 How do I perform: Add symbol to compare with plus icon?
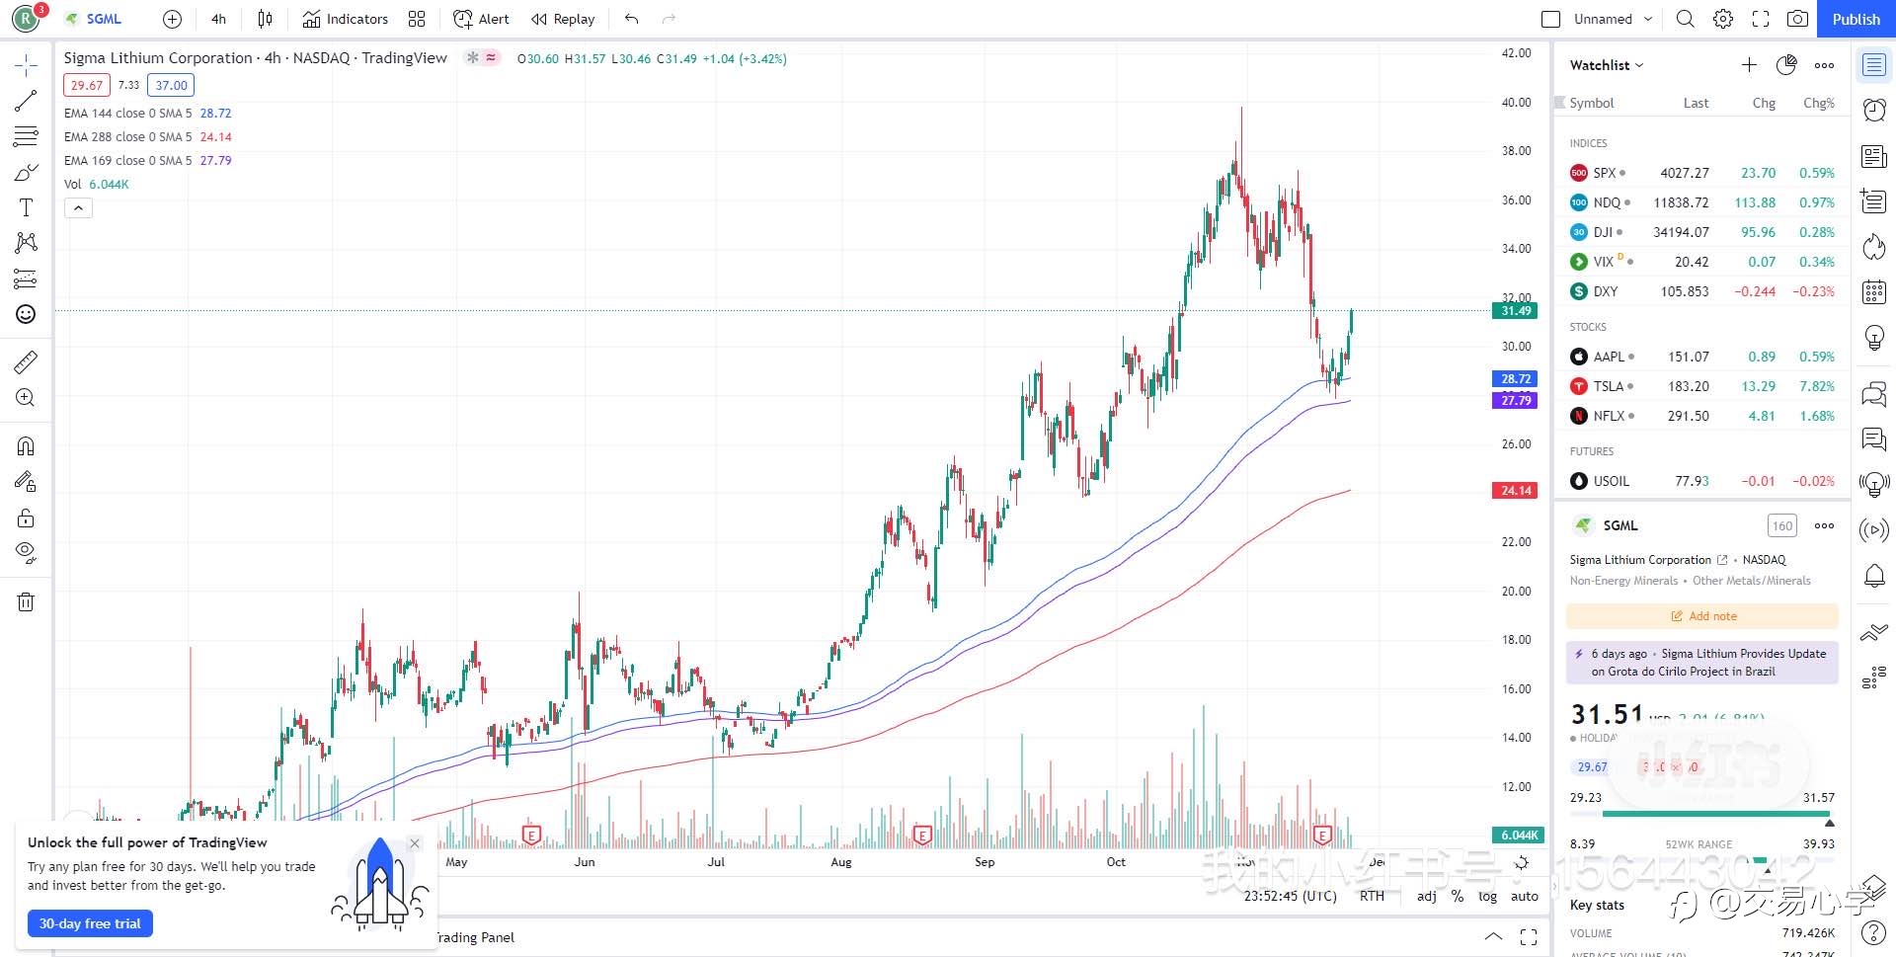[172, 19]
